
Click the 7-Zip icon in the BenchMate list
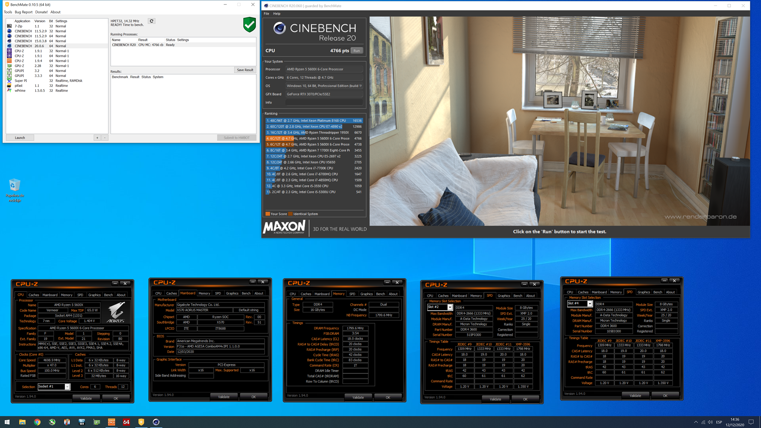pos(9,26)
